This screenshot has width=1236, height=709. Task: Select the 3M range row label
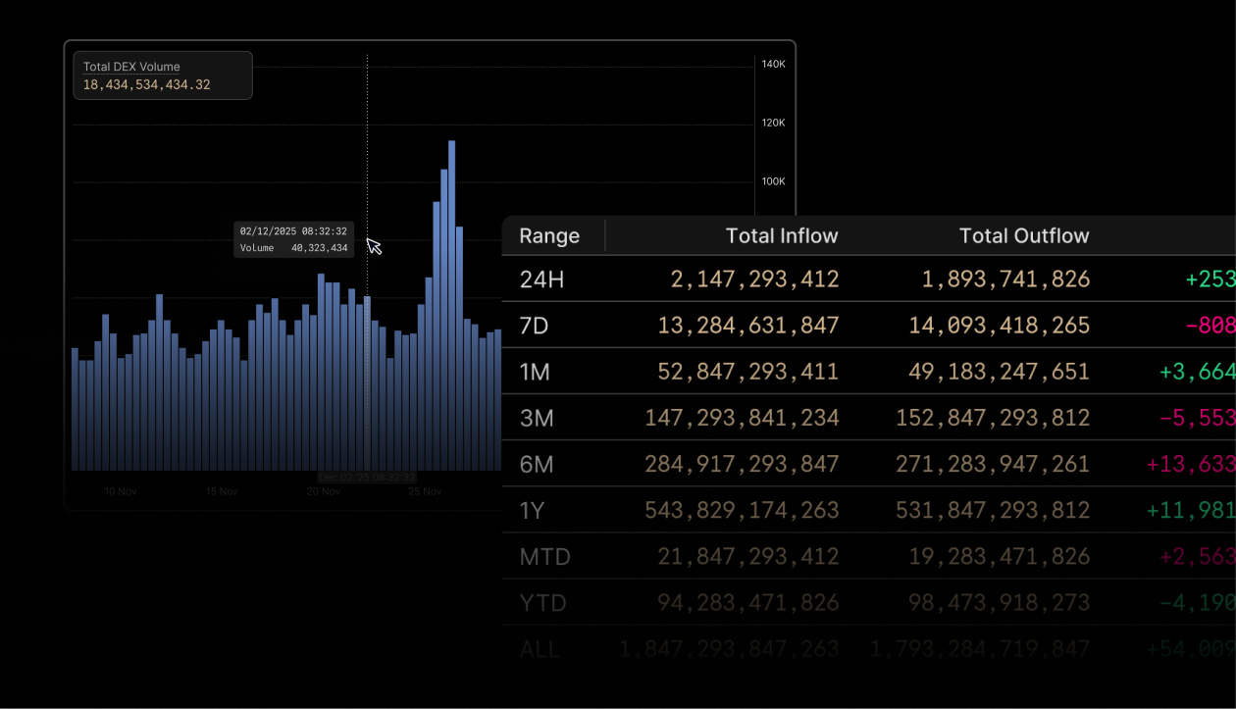537,418
